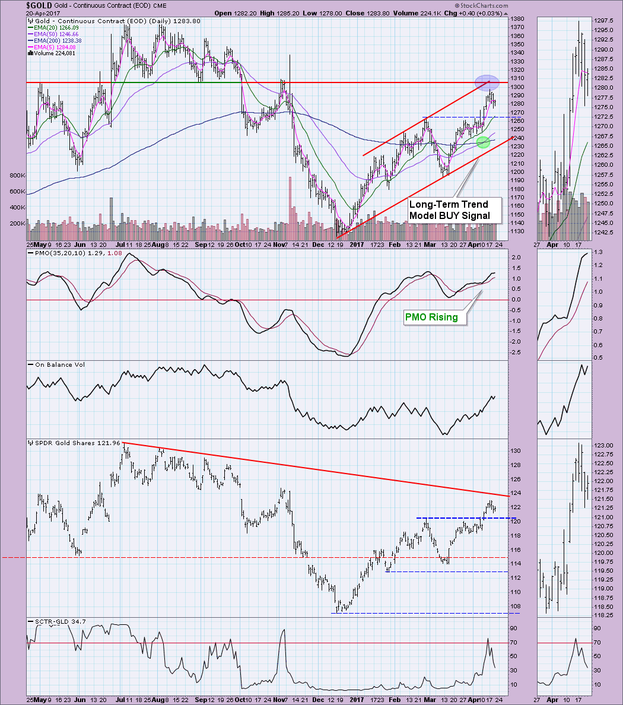The width and height of the screenshot is (623, 705).
Task: Select the EMA(20) 1266.09 legend entry
Action: click(x=53, y=28)
